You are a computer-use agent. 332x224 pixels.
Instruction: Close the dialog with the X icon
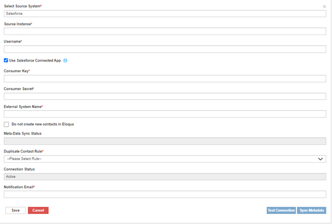pyautogui.click(x=325, y=7)
